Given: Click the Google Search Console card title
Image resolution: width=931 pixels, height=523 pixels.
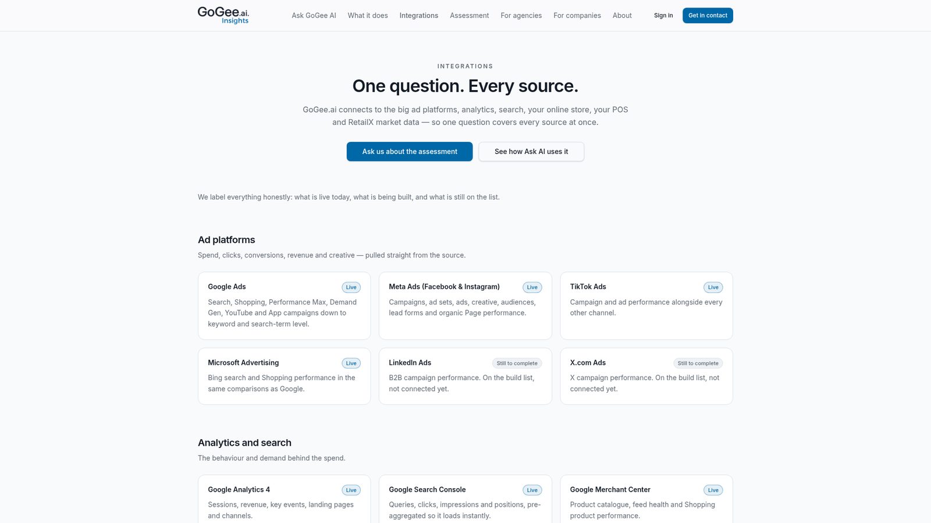Looking at the screenshot, I should coord(428,490).
